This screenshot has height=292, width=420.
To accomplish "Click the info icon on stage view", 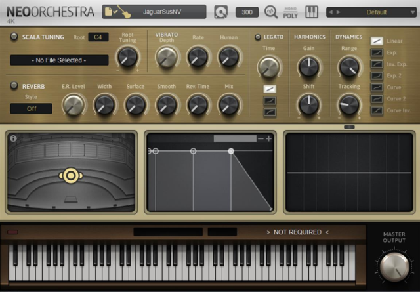I will point(13,138).
